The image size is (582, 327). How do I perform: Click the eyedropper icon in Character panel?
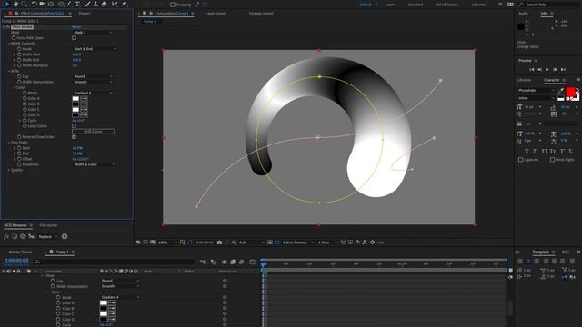(x=561, y=90)
